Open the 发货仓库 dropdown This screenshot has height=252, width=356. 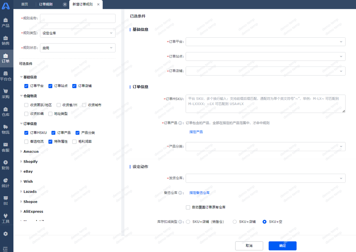pos(266,178)
